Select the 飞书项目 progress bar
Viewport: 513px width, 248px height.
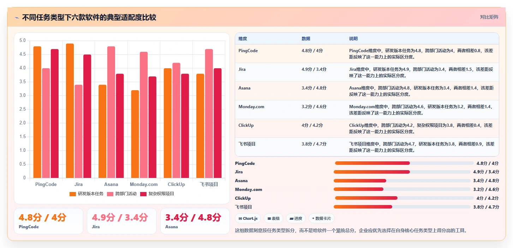pos(402,207)
